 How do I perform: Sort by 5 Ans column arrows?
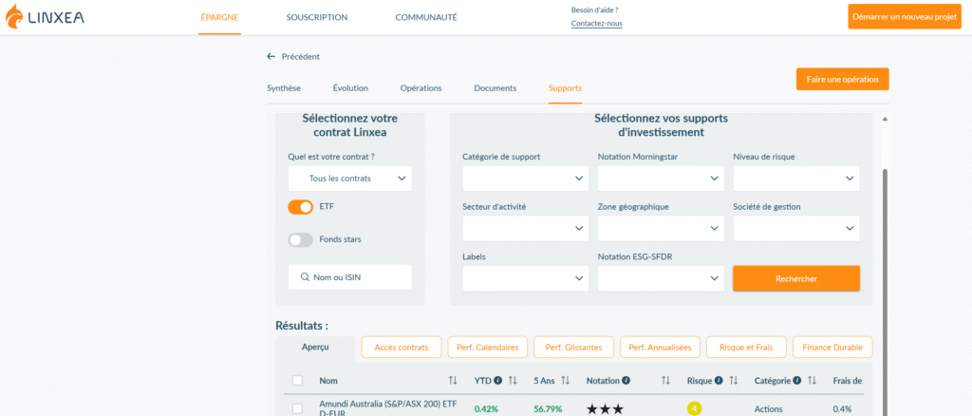566,381
